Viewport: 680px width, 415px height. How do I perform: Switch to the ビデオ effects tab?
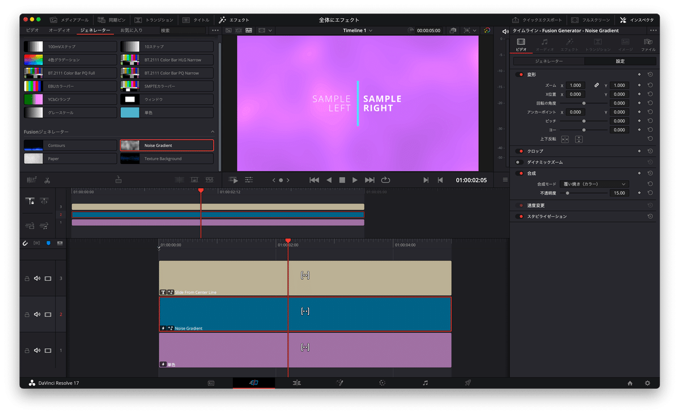32,30
